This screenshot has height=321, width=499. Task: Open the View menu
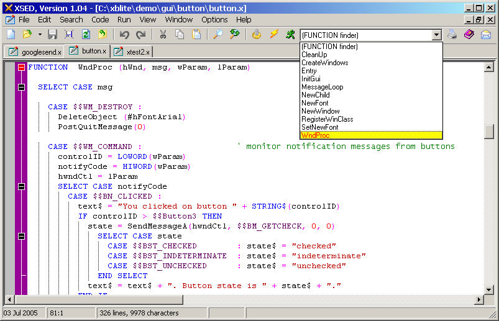pos(148,20)
